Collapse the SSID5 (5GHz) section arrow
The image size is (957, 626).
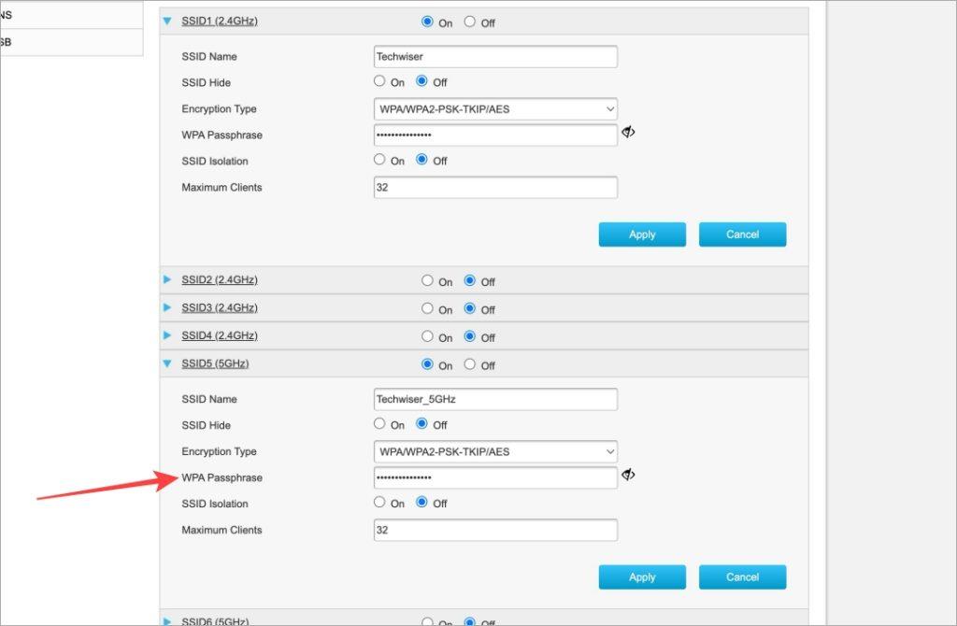(167, 363)
